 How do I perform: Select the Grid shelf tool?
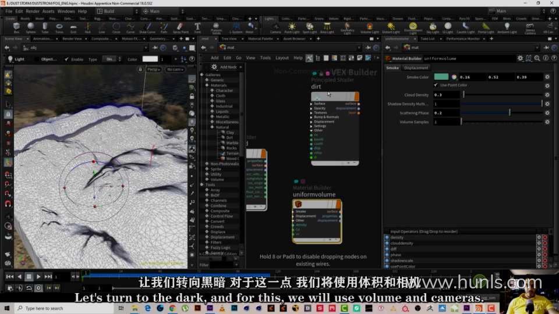click(73, 28)
